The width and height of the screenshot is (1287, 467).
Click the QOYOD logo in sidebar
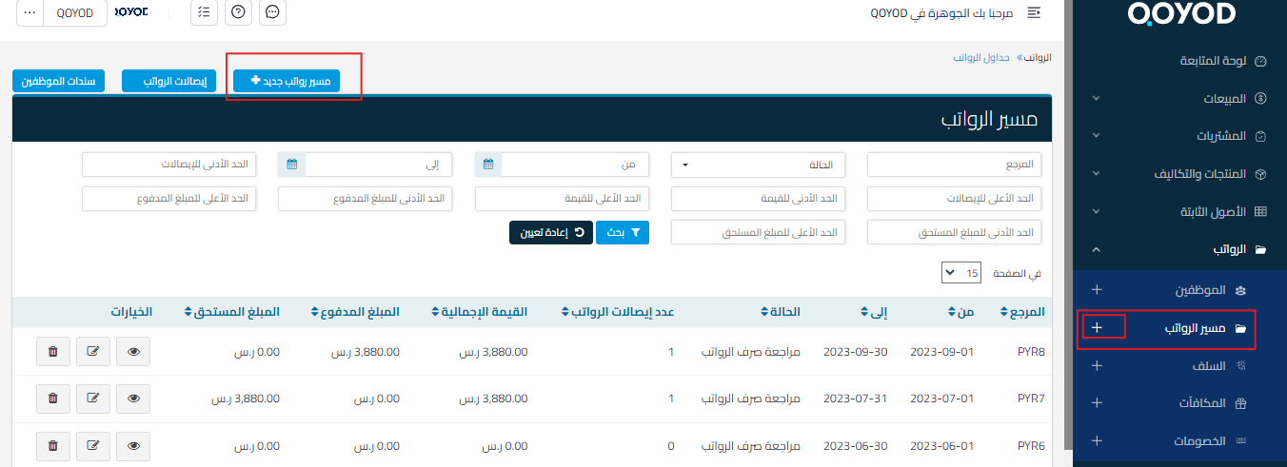click(1180, 13)
